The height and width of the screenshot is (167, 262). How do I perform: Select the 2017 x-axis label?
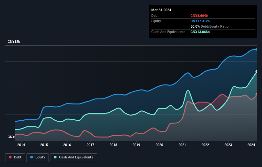(x=90, y=145)
